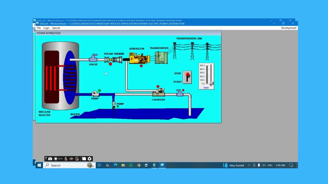Click the yellow generator graphic
This screenshot has width=328, height=184.
139,58
